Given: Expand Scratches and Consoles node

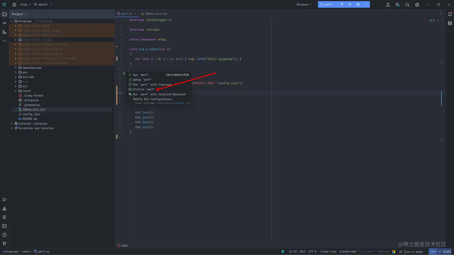Looking at the screenshot, I should pyautogui.click(x=12, y=128).
